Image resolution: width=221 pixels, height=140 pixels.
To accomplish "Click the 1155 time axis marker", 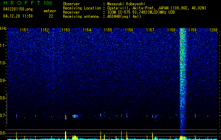I will [108, 30].
